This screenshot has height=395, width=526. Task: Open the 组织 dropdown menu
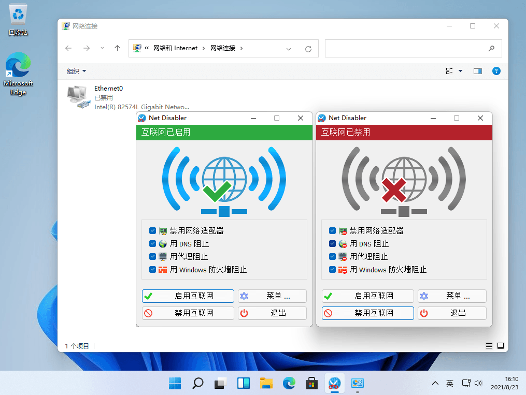[x=77, y=71]
